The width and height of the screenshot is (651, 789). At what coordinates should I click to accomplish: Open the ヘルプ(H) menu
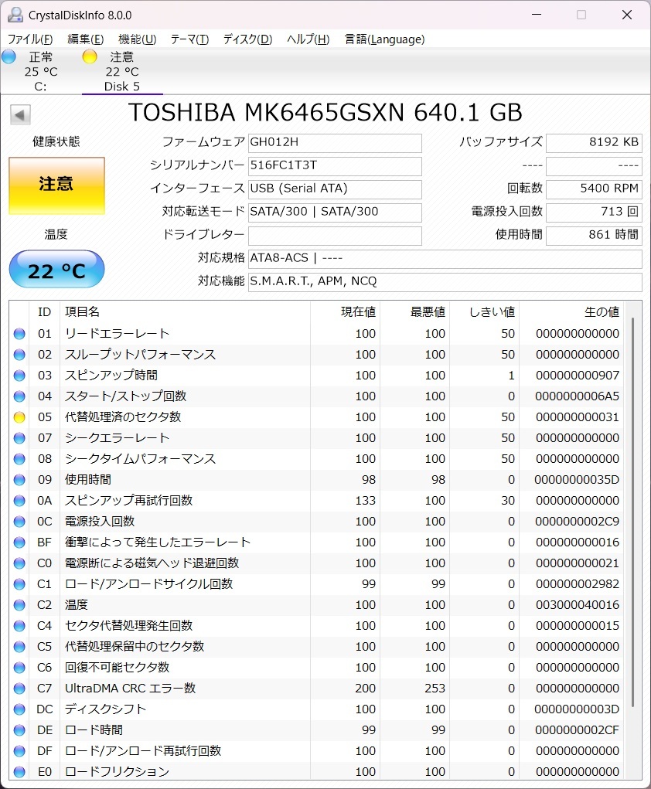308,39
